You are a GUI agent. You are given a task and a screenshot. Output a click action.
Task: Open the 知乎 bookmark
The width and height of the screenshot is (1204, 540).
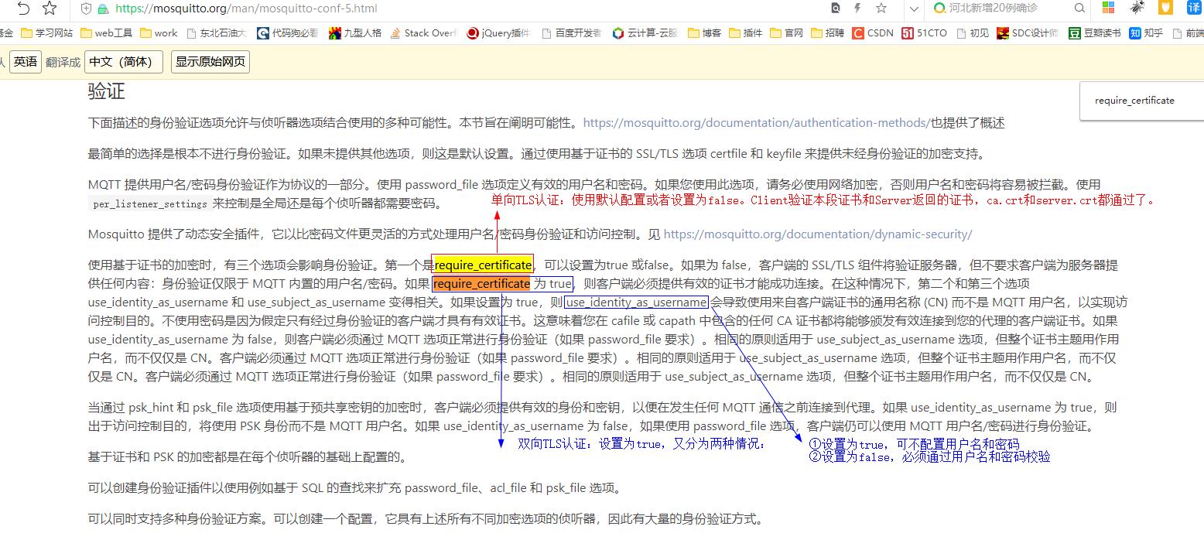[1146, 32]
